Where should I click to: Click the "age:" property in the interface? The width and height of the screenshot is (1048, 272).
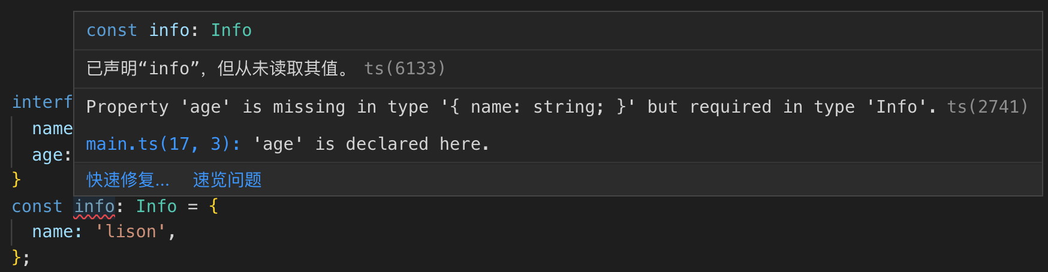52,155
